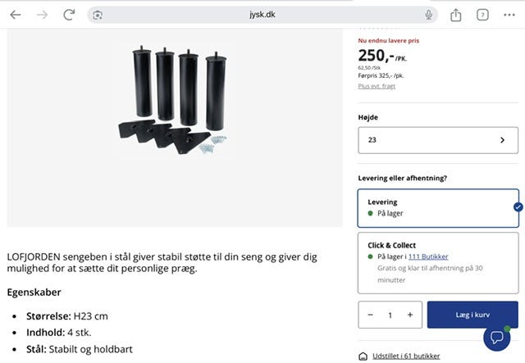Increase quantity with the plus button
525x363 pixels.
point(410,315)
